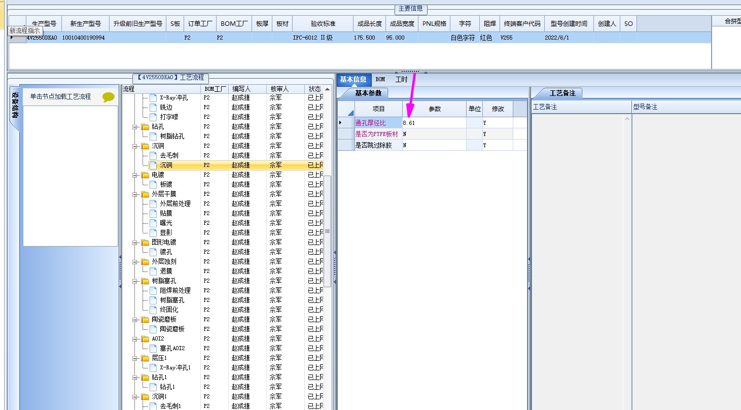Click the document icon beside 去毛刺1
This screenshot has width=741, height=410.
(153, 406)
